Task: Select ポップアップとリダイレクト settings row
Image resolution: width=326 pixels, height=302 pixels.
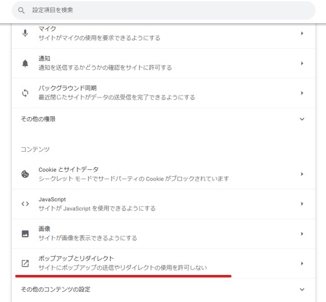Action: (164, 264)
